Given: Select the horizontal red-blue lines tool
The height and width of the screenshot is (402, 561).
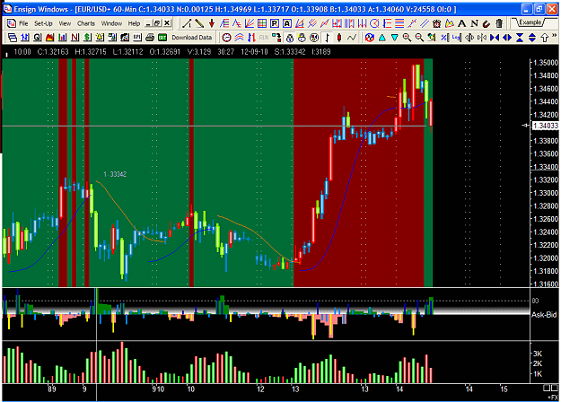Looking at the screenshot, I should pos(399,23).
